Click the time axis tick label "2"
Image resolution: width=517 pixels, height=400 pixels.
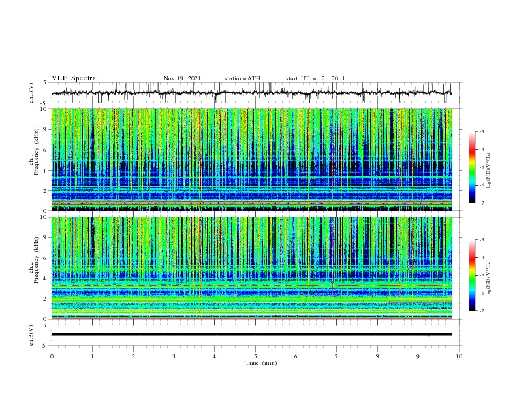point(133,356)
